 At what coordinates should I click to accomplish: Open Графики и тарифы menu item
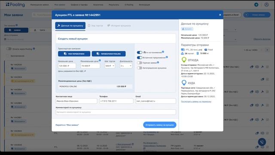tap(79, 5)
